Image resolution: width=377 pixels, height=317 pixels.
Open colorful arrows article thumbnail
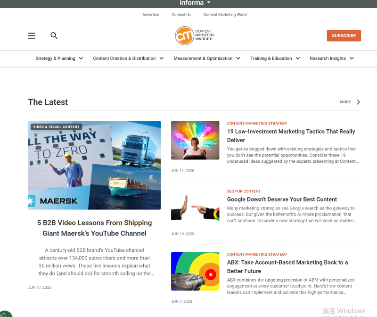pos(195,140)
